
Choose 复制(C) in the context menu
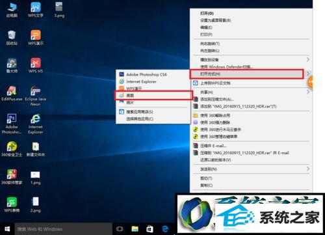(251, 185)
